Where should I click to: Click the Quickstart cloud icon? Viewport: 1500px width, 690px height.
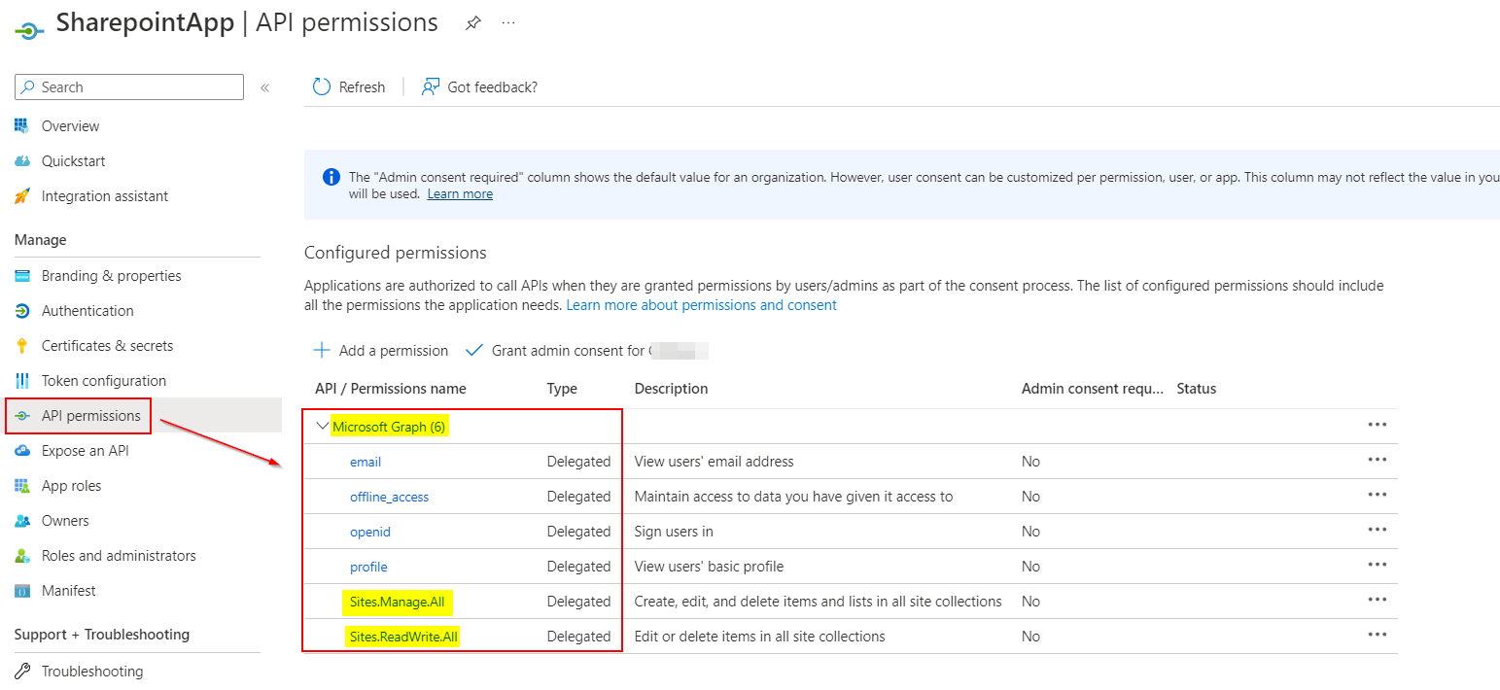[x=22, y=161]
